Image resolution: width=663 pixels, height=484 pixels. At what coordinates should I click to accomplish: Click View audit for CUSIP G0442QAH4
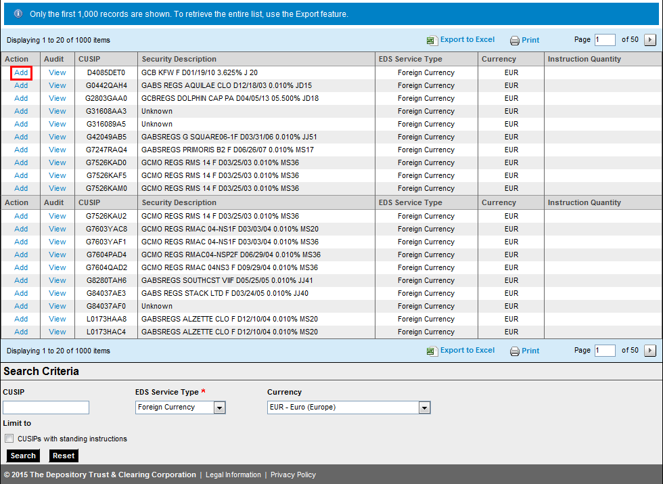click(x=58, y=86)
